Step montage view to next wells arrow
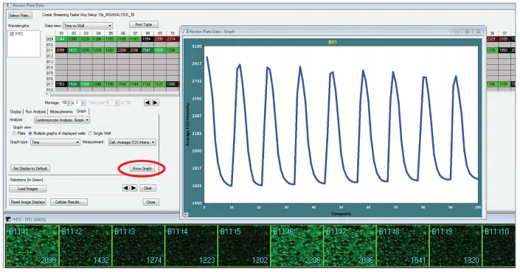Image resolution: width=520 pixels, height=272 pixels. coord(155,102)
